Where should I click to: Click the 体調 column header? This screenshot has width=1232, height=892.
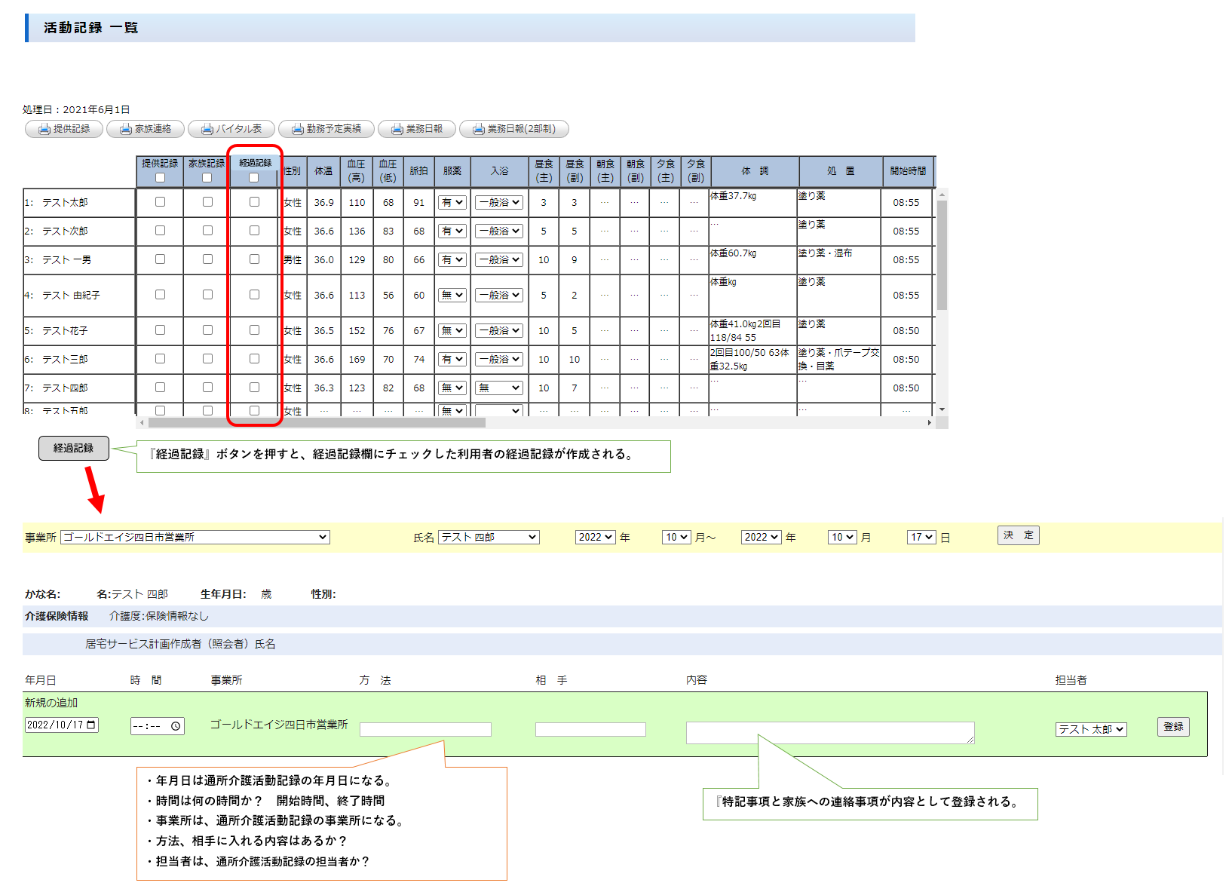(x=754, y=171)
